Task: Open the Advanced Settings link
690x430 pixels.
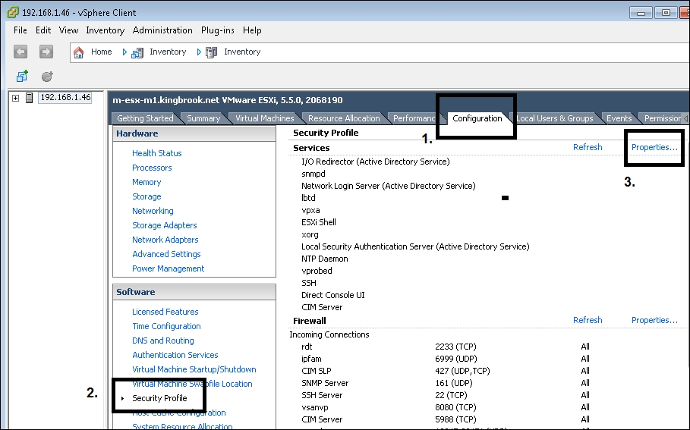Action: [166, 254]
